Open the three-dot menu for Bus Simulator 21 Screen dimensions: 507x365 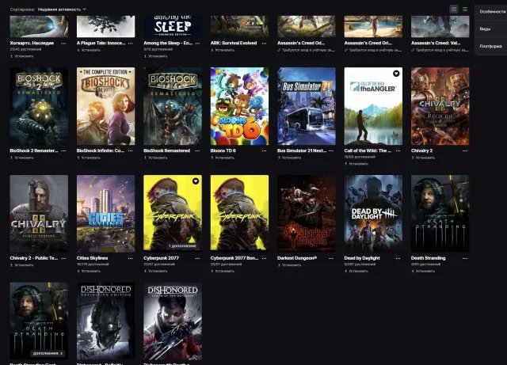coord(331,151)
